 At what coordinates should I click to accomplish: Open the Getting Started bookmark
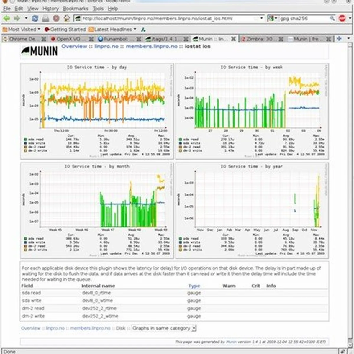point(65,29)
